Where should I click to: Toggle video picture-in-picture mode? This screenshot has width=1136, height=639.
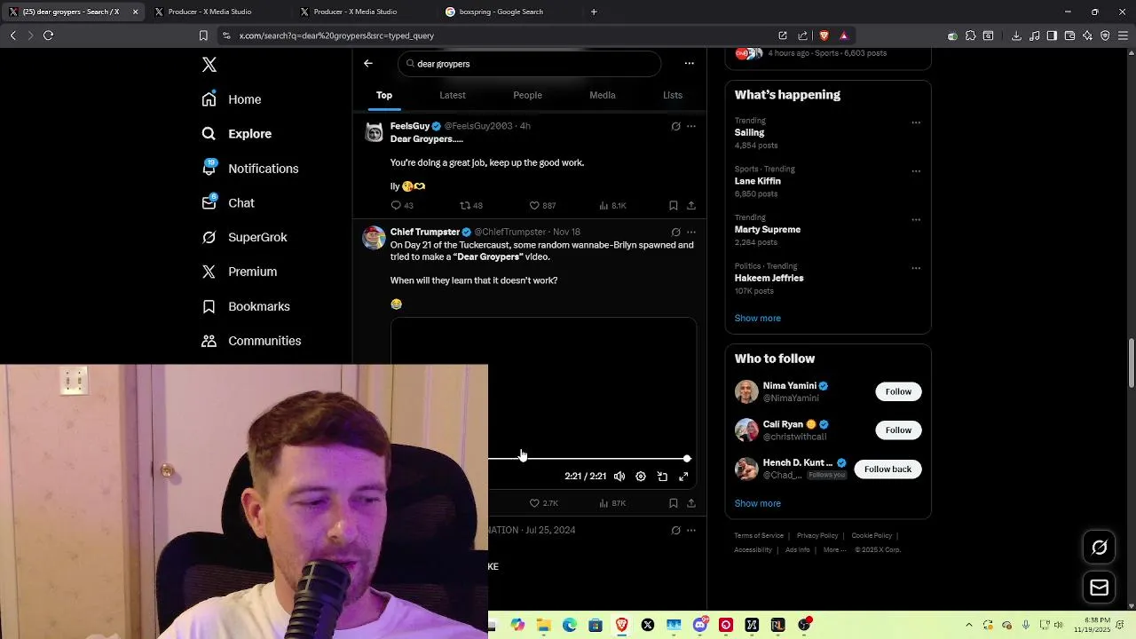tap(662, 477)
